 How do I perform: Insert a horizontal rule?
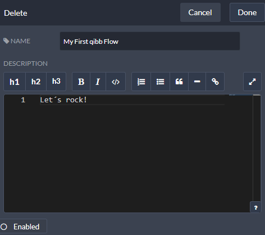(197, 82)
